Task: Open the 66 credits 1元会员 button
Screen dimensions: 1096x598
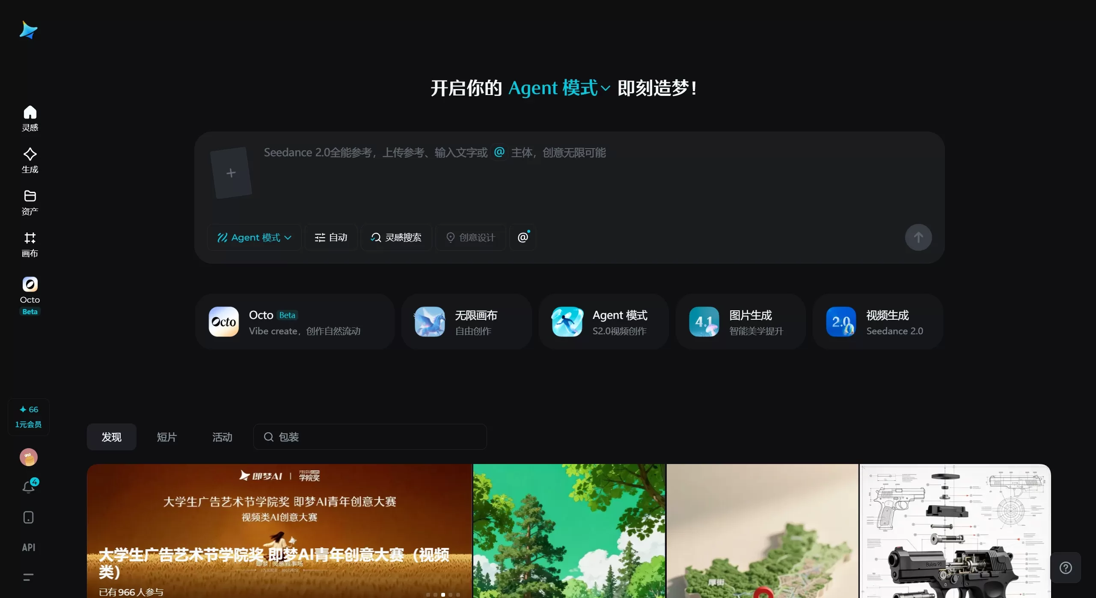Action: [x=29, y=417]
